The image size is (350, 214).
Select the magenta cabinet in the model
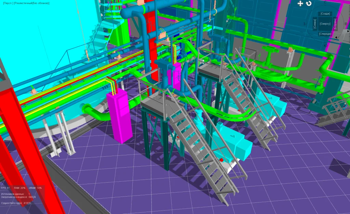[x=119, y=115]
